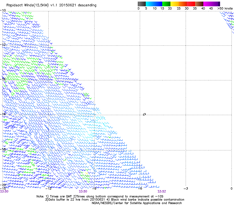Click the "Note: 1) Times are GMT" line

tap(100, 196)
